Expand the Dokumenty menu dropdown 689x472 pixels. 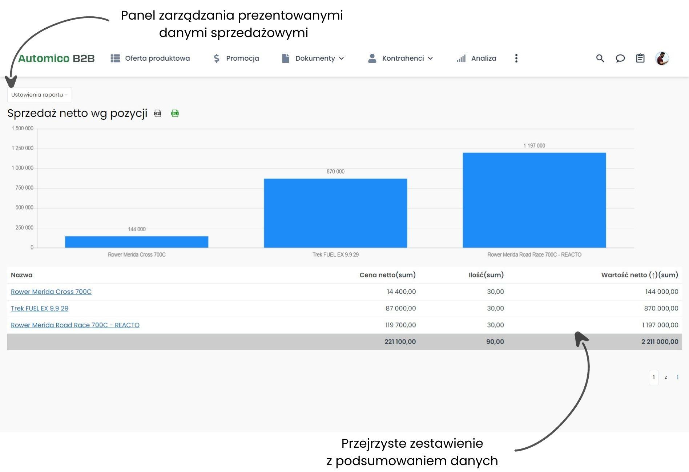coord(313,58)
